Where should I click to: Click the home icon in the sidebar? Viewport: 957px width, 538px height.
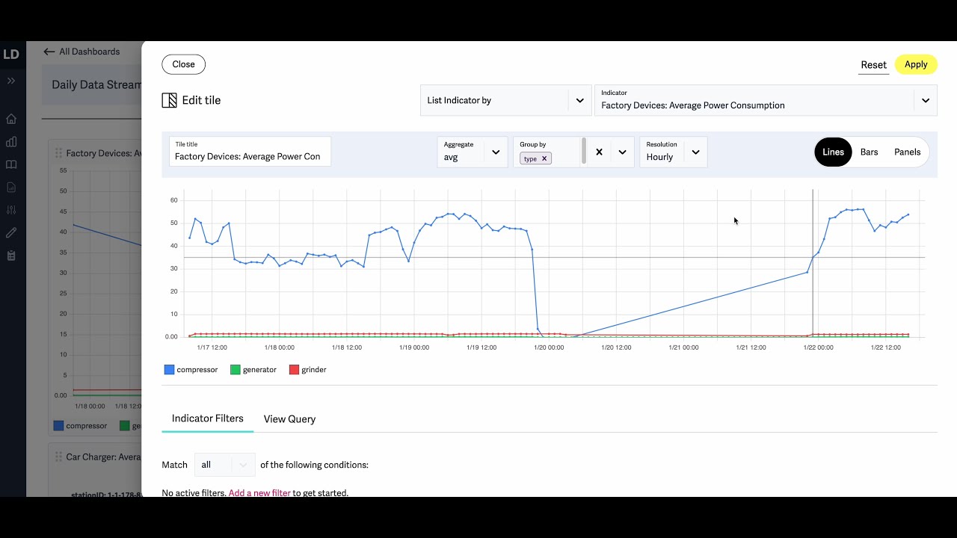pos(11,119)
